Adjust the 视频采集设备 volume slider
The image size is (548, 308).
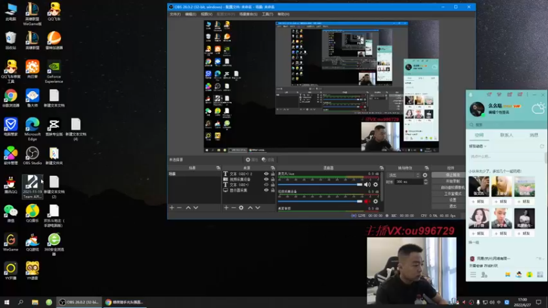click(320, 201)
